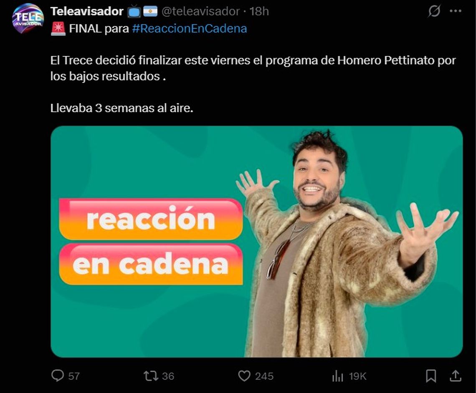Click the Teleavisador profile avatar
Screen dimensions: 476x393
(x=28, y=18)
